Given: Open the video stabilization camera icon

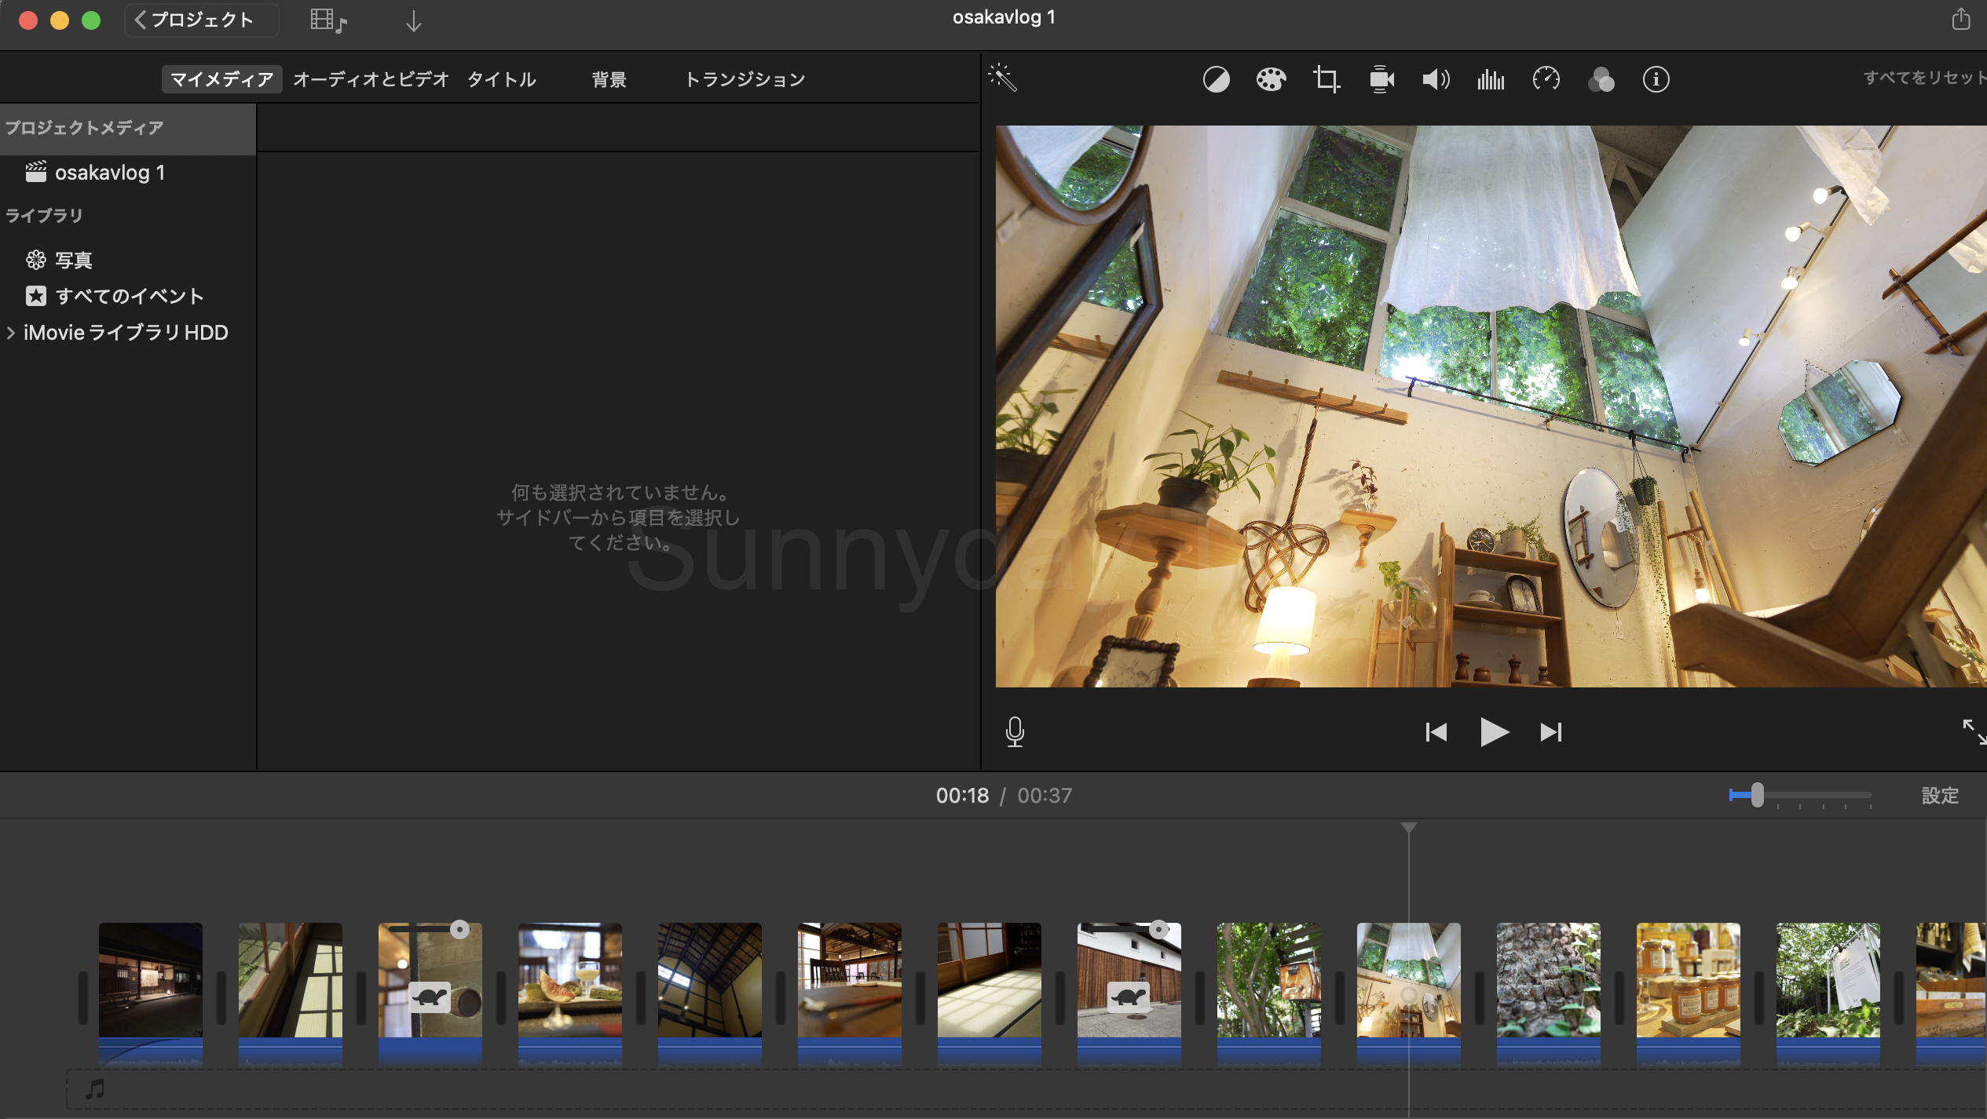Looking at the screenshot, I should [1381, 79].
